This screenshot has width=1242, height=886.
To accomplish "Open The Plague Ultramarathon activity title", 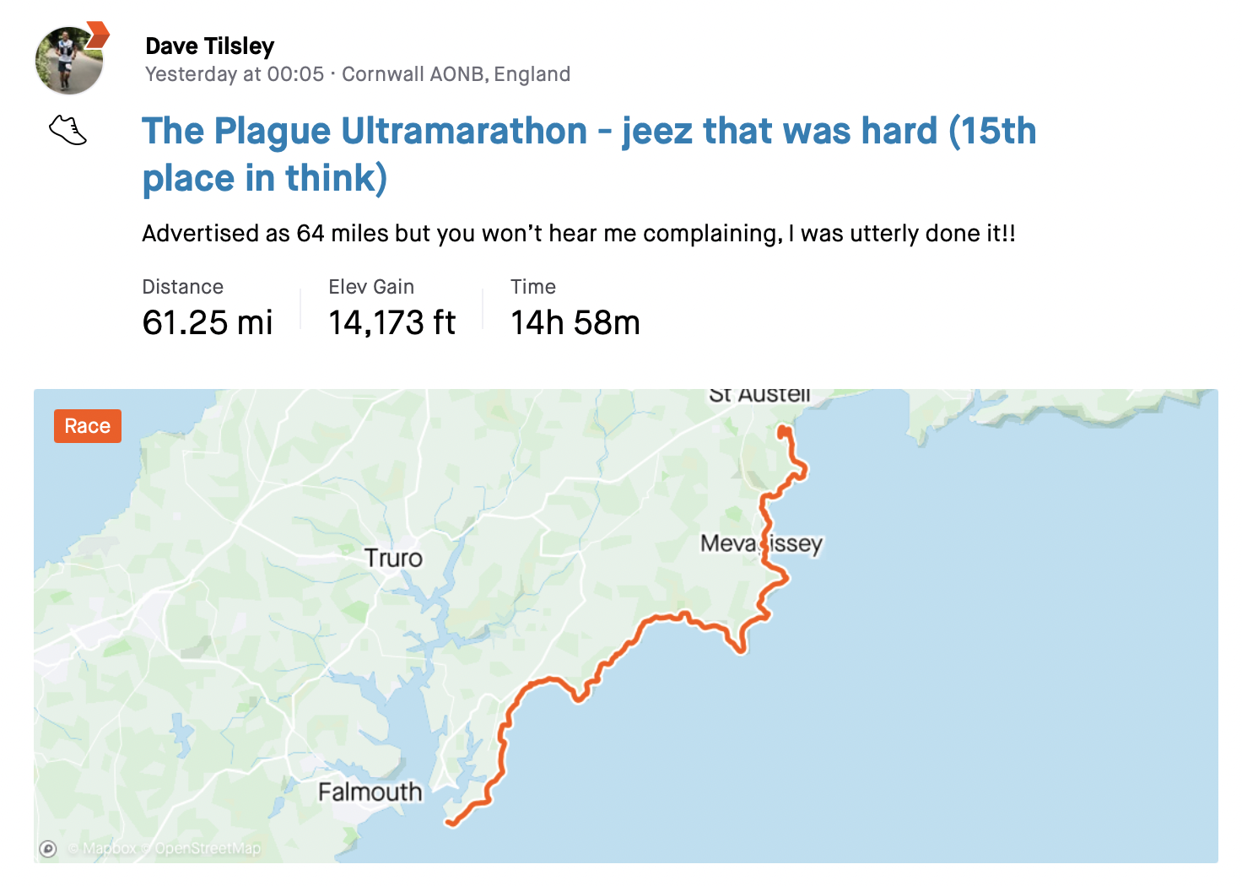I will (589, 154).
